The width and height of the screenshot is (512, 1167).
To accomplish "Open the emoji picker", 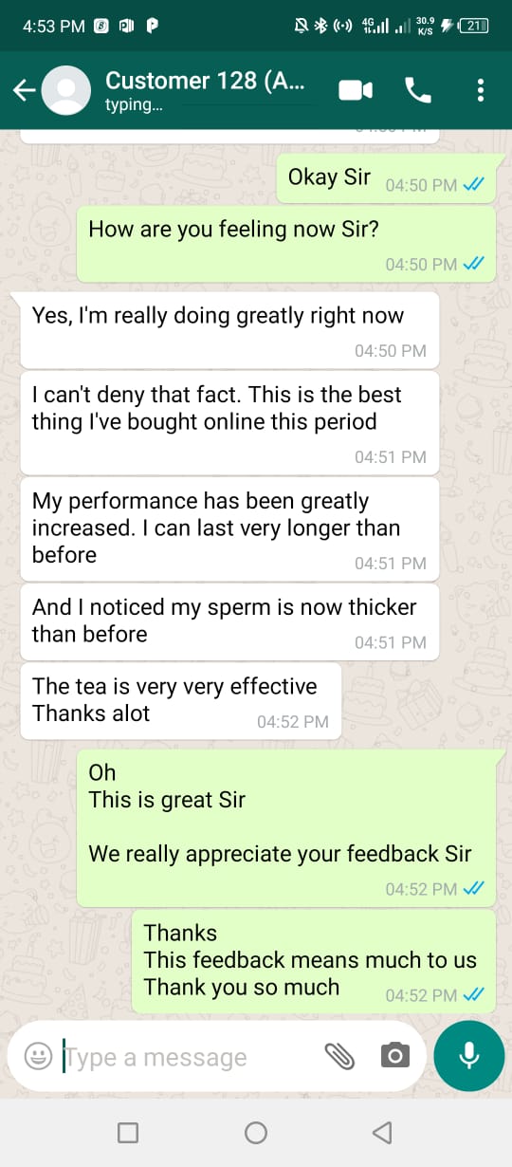I will tap(38, 1056).
